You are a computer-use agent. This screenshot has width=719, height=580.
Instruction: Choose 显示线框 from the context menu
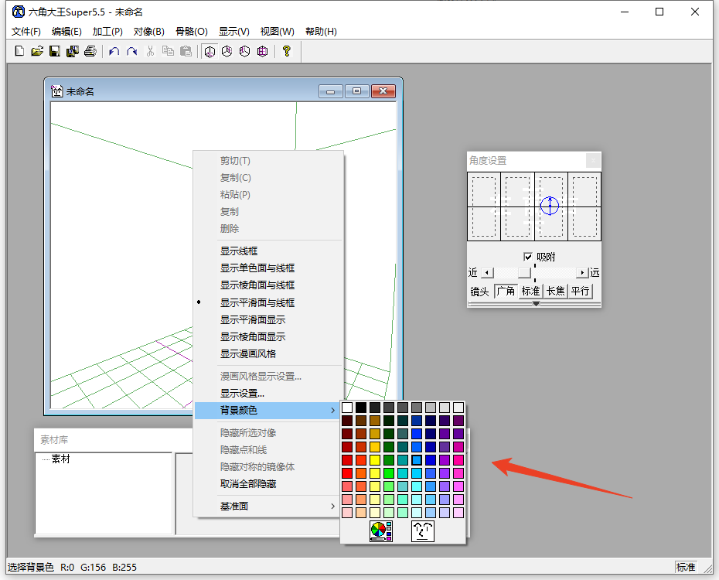coord(239,251)
